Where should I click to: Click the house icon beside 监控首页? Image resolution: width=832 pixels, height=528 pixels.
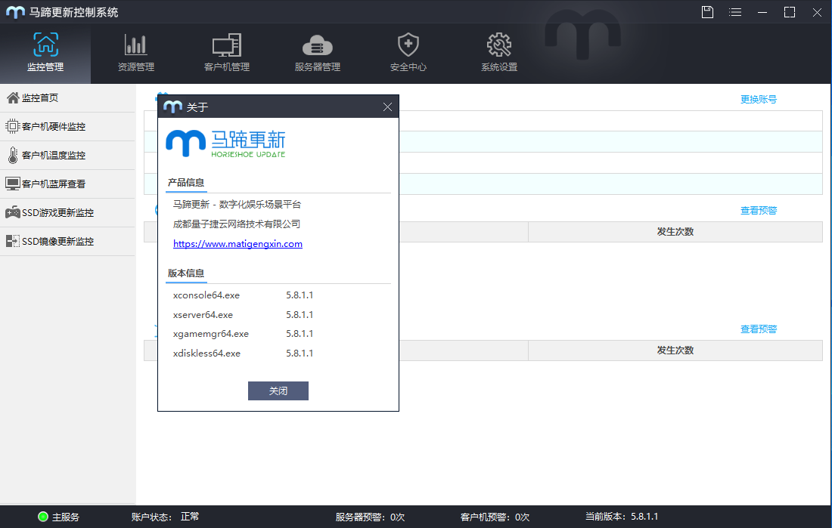13,97
